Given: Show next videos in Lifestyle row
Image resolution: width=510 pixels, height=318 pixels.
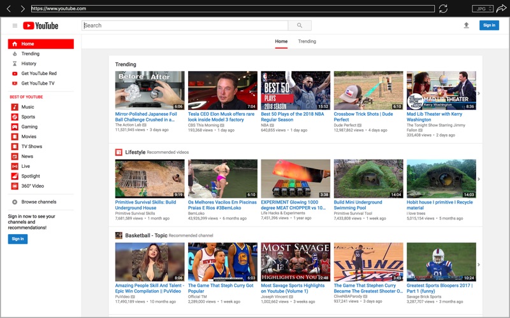Looking at the screenshot, I should (479, 179).
